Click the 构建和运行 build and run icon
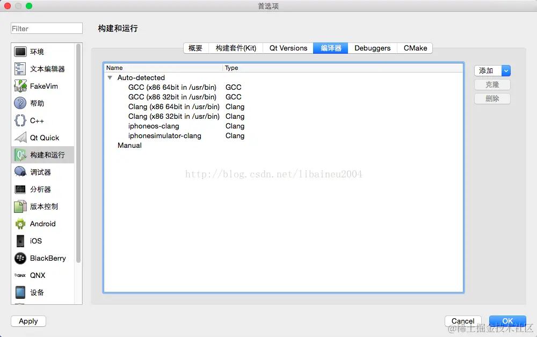The width and height of the screenshot is (537, 337). (x=20, y=155)
